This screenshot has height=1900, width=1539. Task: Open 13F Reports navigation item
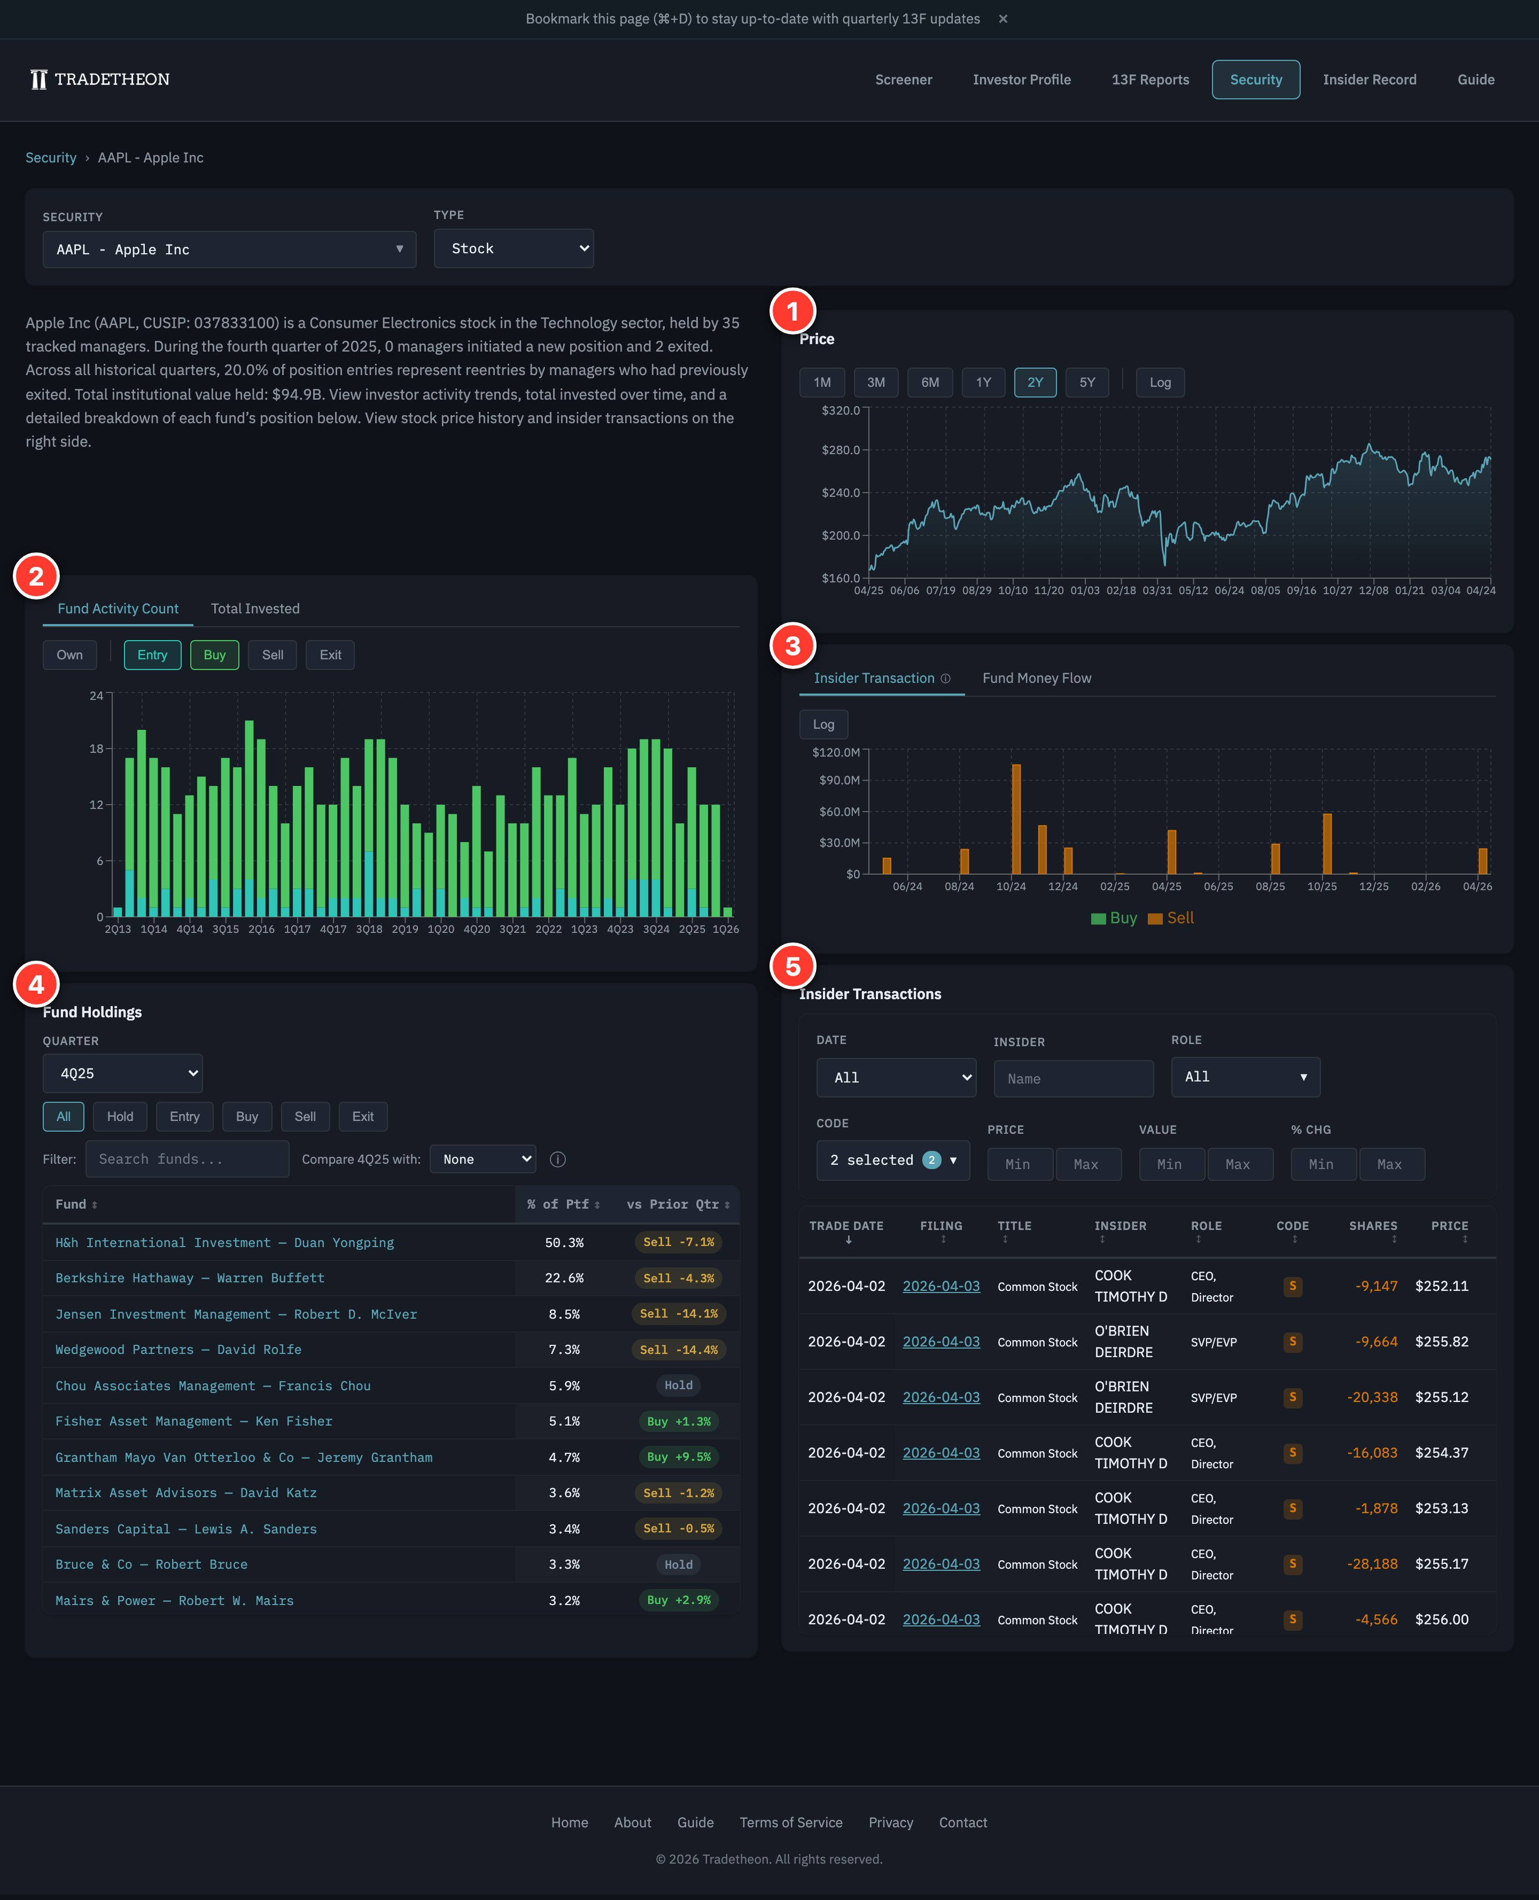[x=1150, y=80]
